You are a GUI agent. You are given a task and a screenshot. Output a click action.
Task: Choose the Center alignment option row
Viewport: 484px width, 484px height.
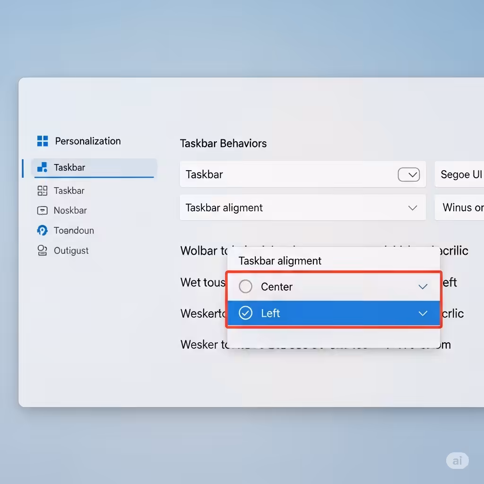click(334, 287)
